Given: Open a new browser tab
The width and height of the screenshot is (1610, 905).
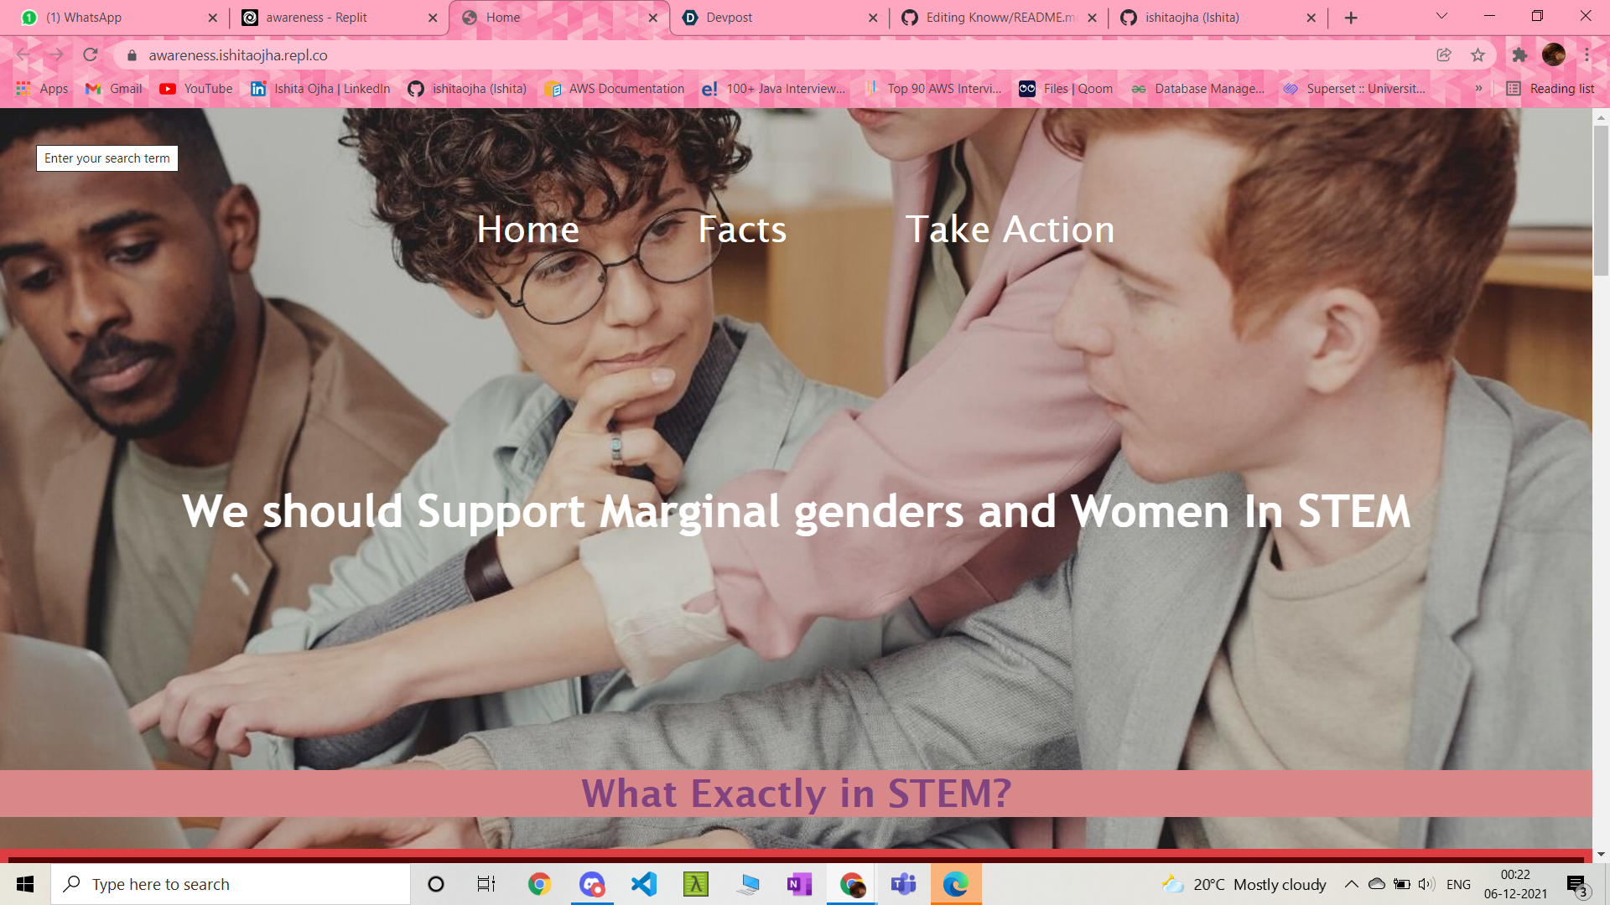Looking at the screenshot, I should pos(1350,18).
